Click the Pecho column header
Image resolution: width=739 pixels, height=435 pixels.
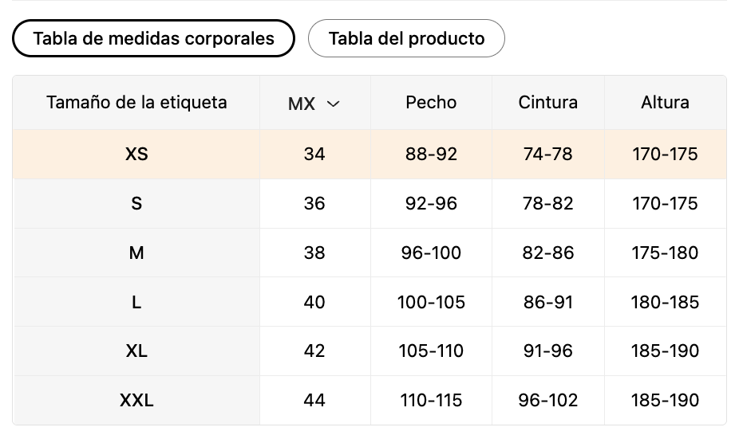pyautogui.click(x=431, y=103)
